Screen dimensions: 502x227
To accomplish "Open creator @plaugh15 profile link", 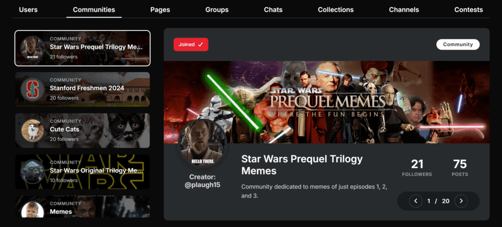I will pyautogui.click(x=202, y=185).
